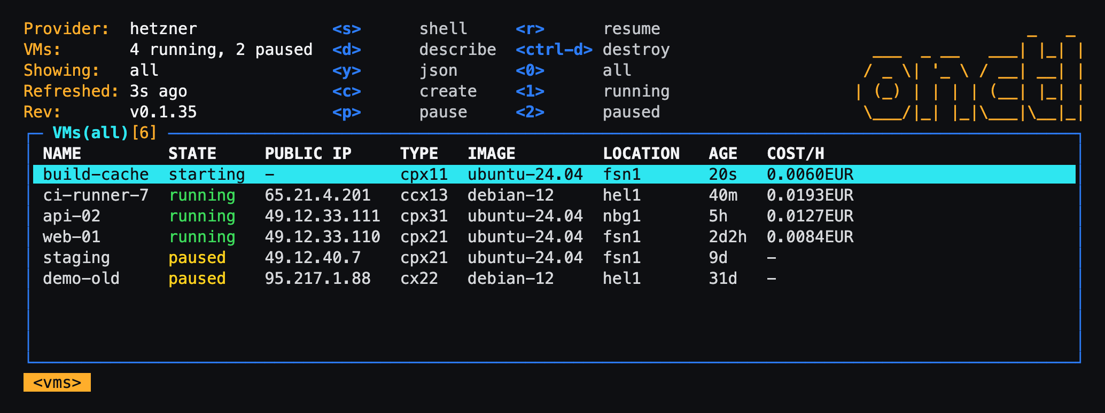The image size is (1105, 413).
Task: Click the starting state of build-cache
Action: [207, 174]
